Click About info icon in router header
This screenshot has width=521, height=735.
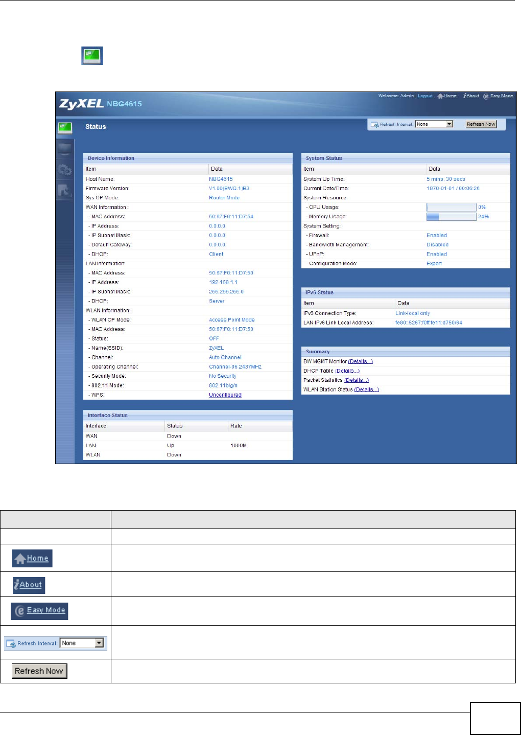tap(465, 96)
